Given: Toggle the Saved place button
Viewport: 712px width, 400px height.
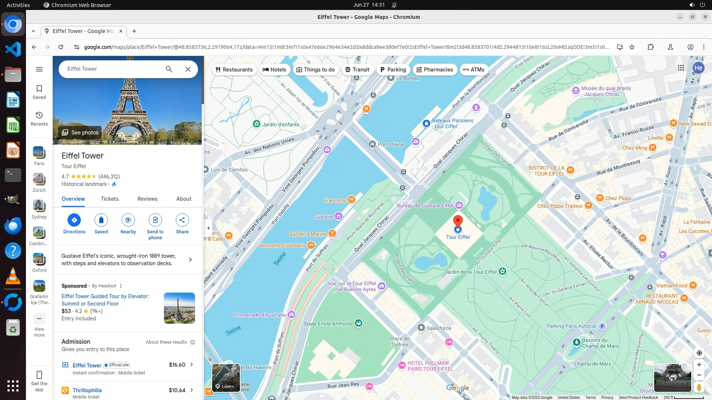Looking at the screenshot, I should [101, 220].
